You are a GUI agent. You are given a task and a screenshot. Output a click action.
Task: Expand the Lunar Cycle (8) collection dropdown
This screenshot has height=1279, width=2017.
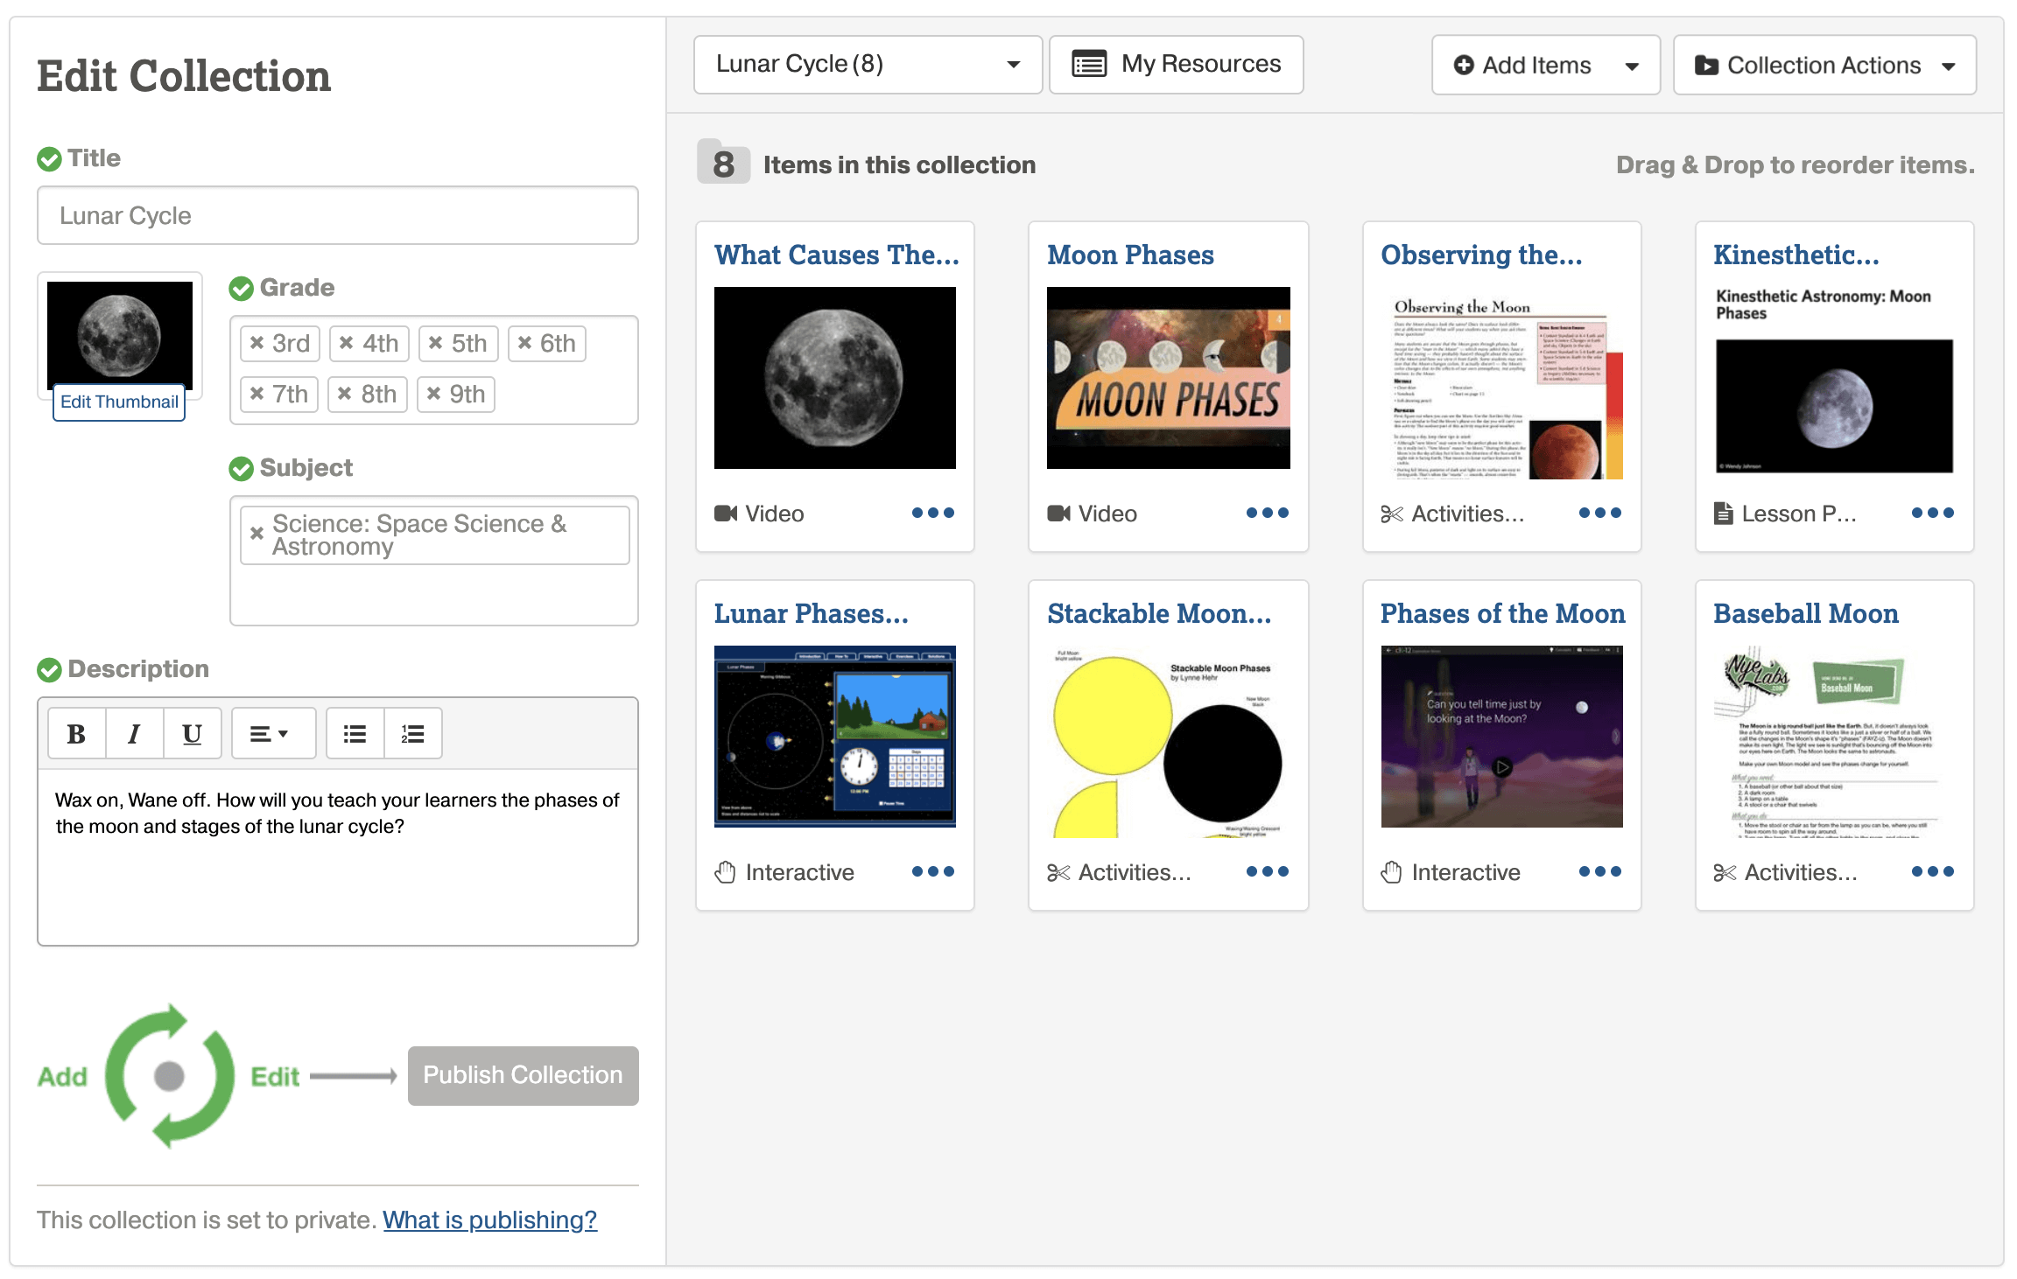(x=867, y=65)
